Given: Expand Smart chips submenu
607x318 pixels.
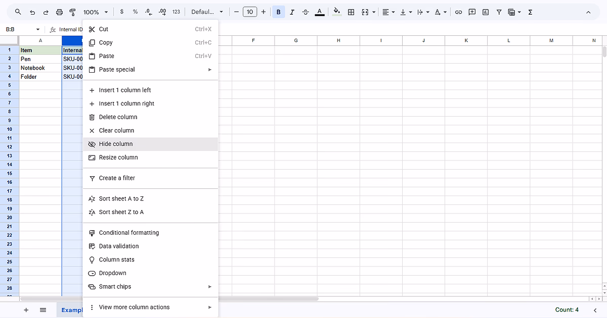Looking at the screenshot, I should [150, 287].
